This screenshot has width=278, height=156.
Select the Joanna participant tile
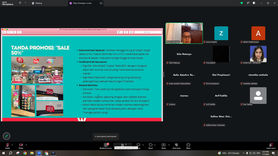184,95
